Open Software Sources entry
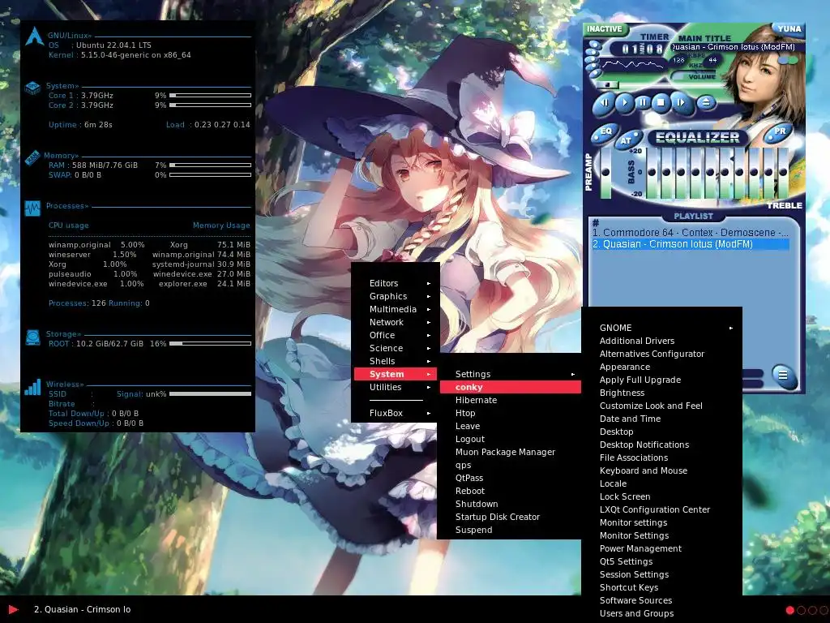The height and width of the screenshot is (623, 830). pyautogui.click(x=661, y=601)
